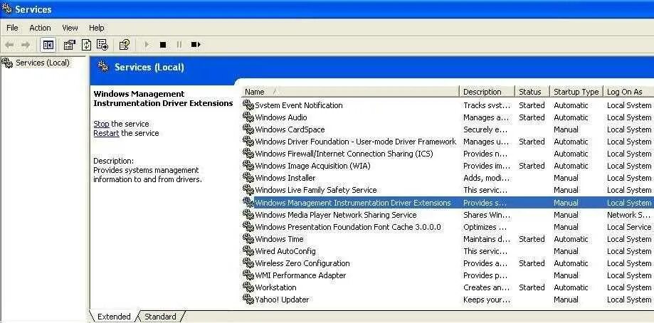Click gear icon beside WMI Performance Adapter

248,275
